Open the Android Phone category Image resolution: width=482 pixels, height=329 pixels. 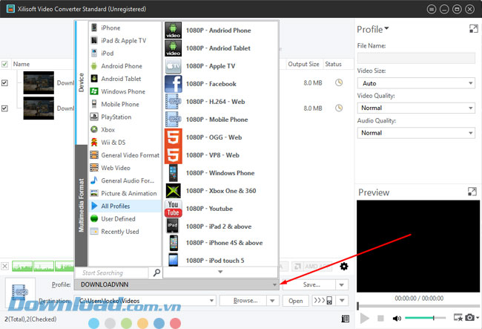coord(125,66)
